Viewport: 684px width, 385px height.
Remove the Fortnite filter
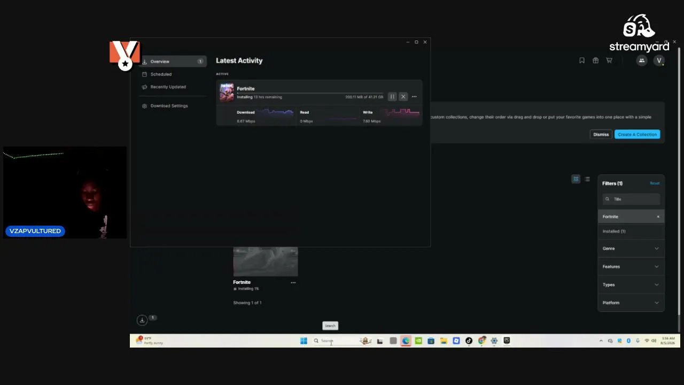click(x=658, y=217)
